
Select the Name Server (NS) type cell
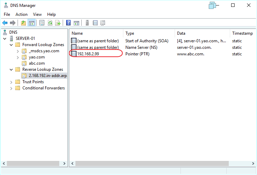[141, 47]
